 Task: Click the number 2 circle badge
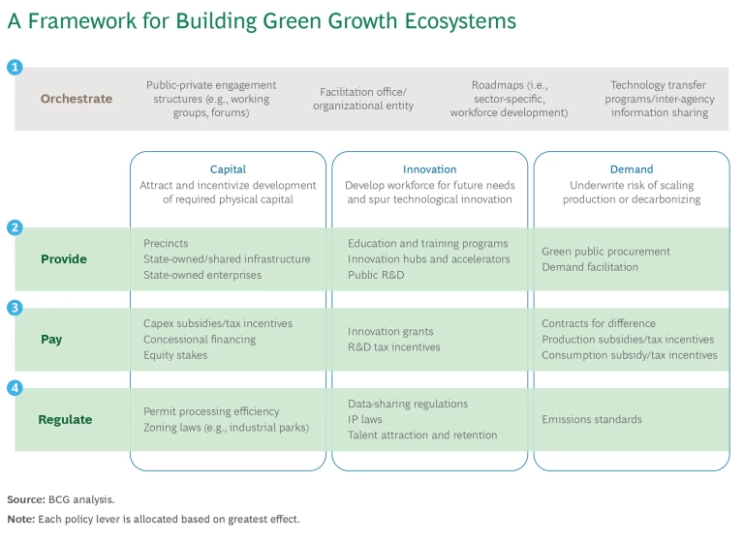click(x=15, y=228)
